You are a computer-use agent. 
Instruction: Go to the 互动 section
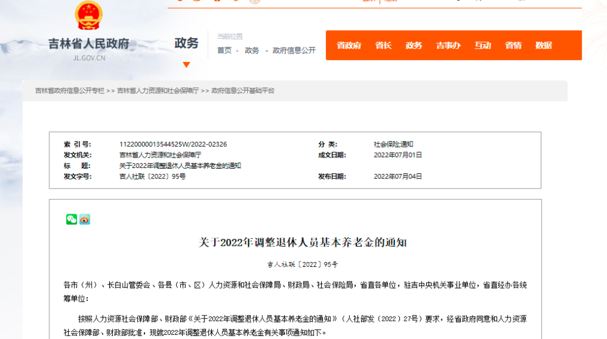click(x=483, y=45)
